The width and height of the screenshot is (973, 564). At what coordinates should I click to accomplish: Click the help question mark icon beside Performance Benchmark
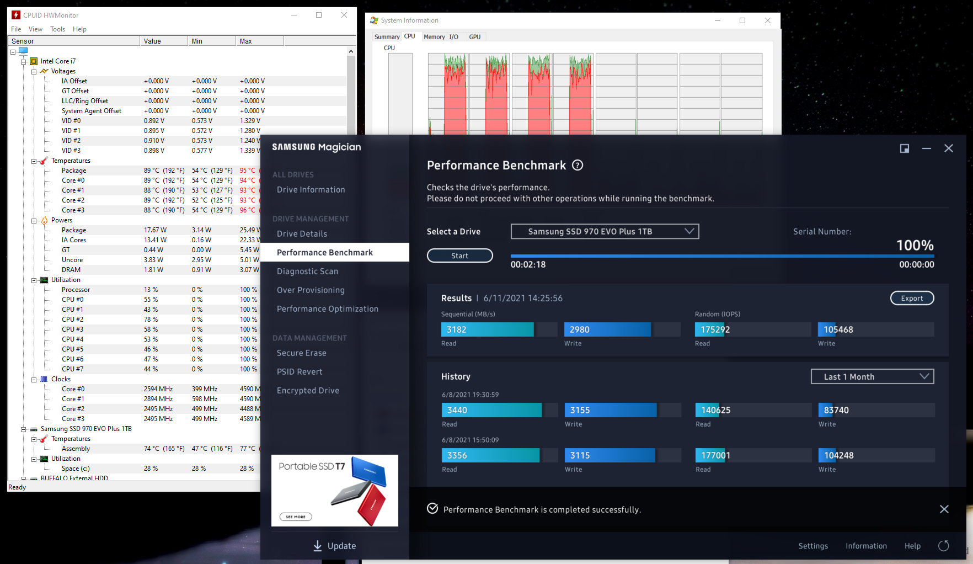[x=578, y=165]
